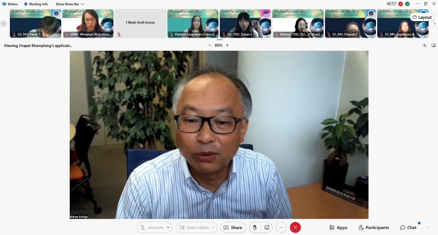Open the emoji reactions picker
Viewport: 438px width, 235px height.
click(267, 227)
